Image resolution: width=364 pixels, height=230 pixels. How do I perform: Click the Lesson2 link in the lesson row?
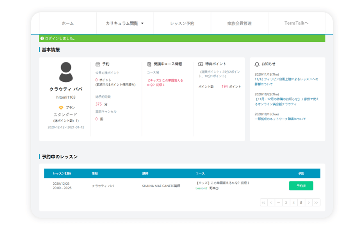[201, 188]
